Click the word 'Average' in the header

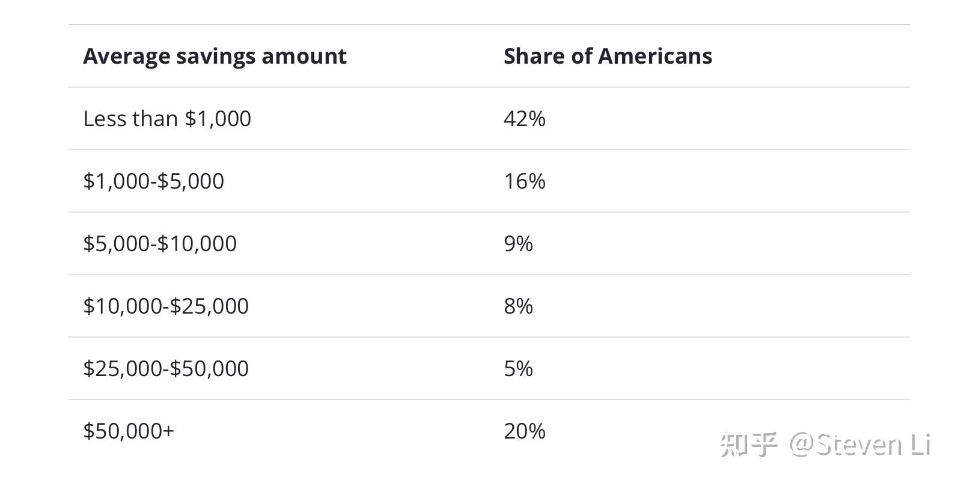(x=127, y=56)
